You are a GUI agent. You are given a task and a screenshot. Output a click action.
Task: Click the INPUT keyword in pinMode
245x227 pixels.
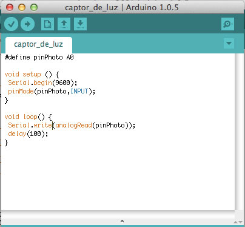tap(79, 92)
